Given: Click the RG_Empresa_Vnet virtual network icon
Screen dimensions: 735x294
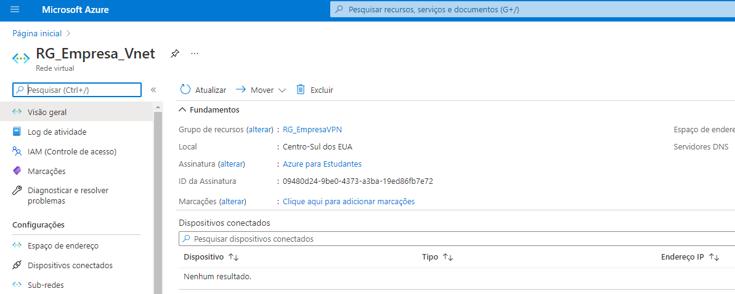Looking at the screenshot, I should 20,58.
